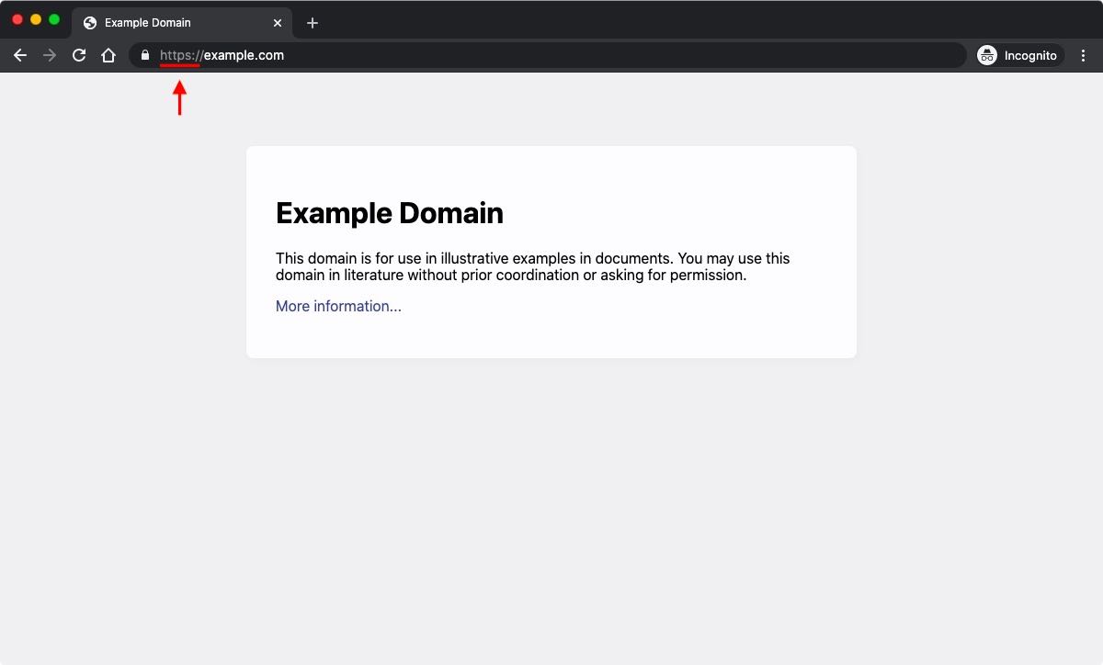Open a new tab with the plus button

click(x=313, y=23)
